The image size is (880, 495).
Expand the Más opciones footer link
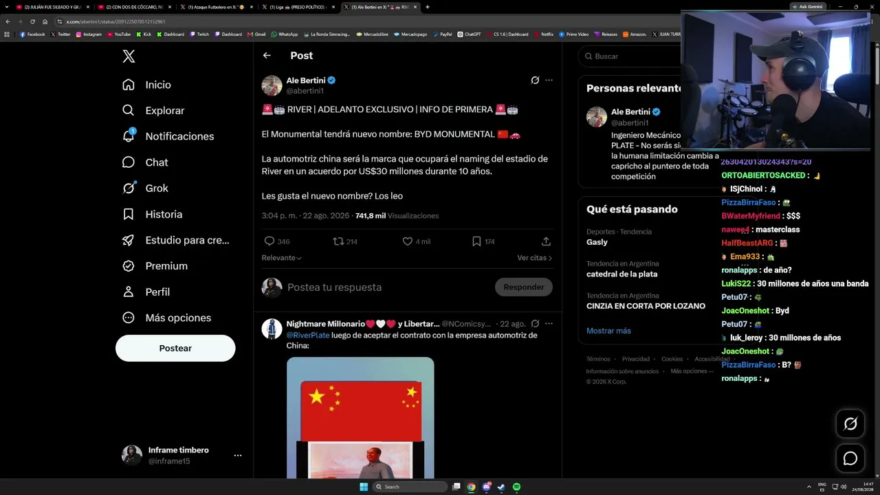point(691,371)
